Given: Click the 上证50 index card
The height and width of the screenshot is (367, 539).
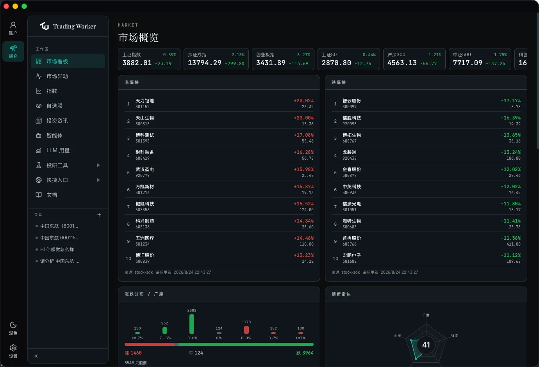Looking at the screenshot, I should point(349,59).
